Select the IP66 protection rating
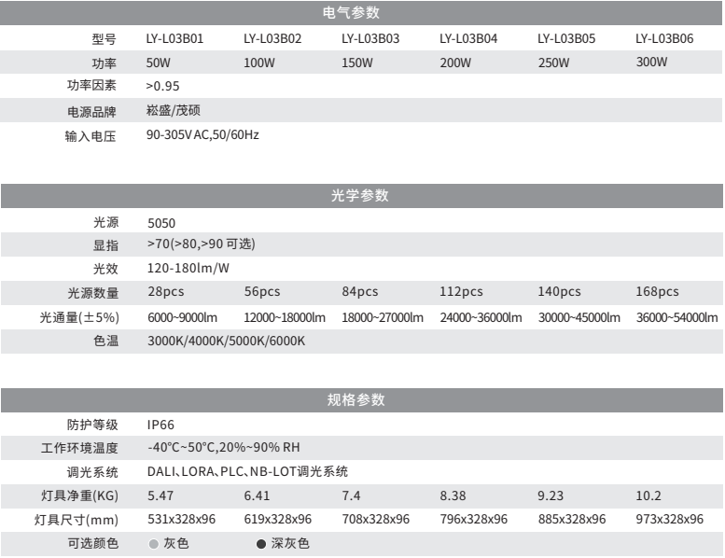 (161, 425)
